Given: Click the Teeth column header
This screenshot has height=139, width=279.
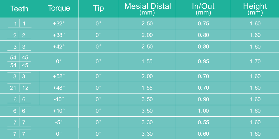Looking at the screenshot, I should click(x=19, y=9).
